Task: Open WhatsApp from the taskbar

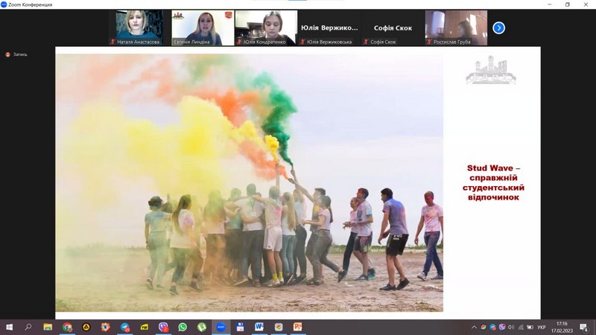Action: coord(183,327)
